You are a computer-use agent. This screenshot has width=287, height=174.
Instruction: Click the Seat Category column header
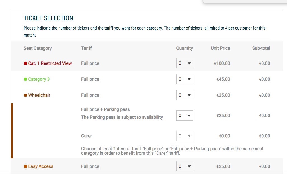point(38,48)
